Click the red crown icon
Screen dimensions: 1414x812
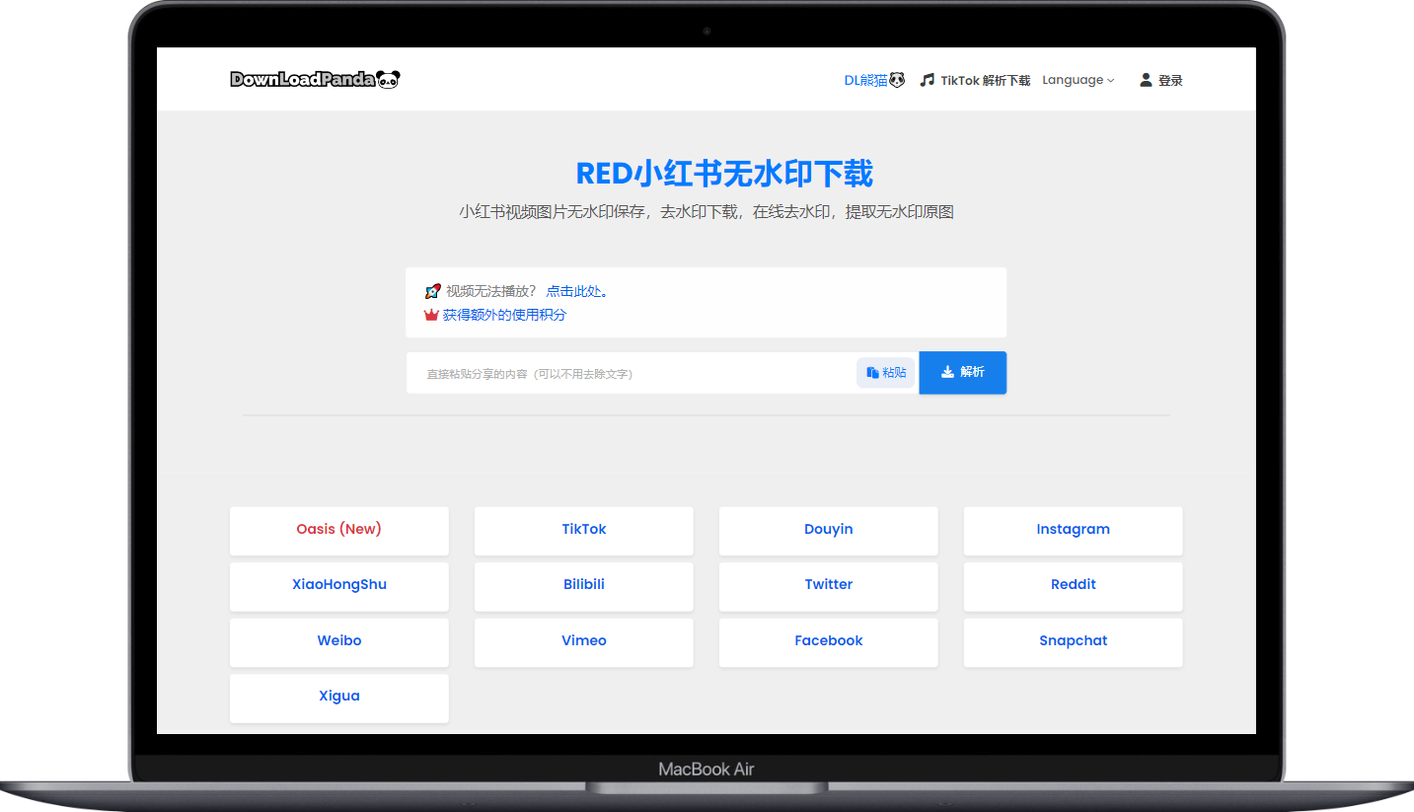pos(431,315)
